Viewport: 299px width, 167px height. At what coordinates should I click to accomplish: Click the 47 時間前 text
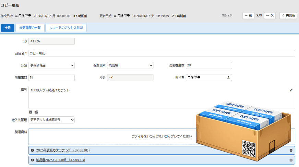click(80, 16)
